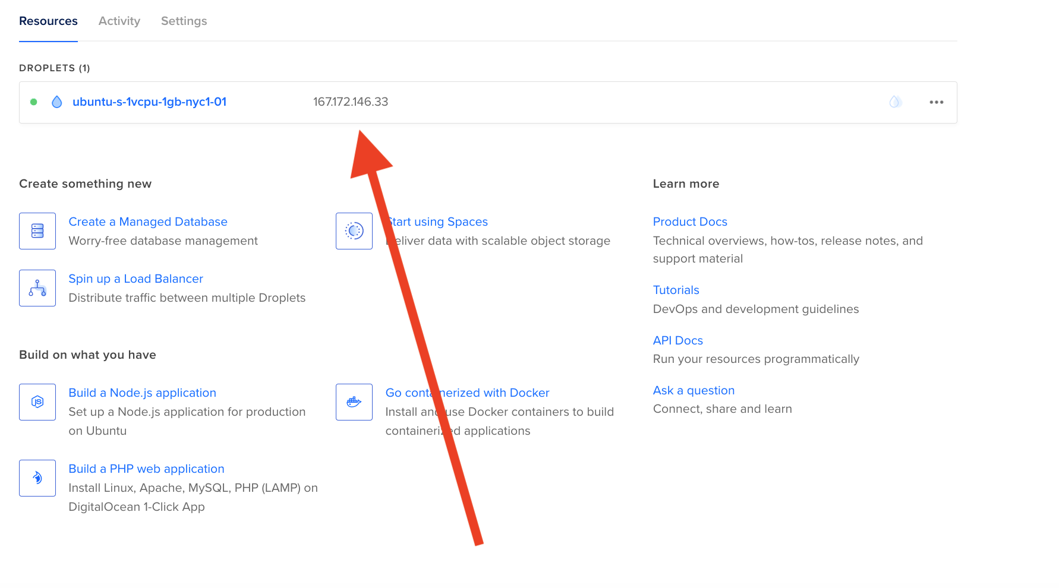
Task: Open the Create a Managed Database link
Action: pyautogui.click(x=147, y=222)
